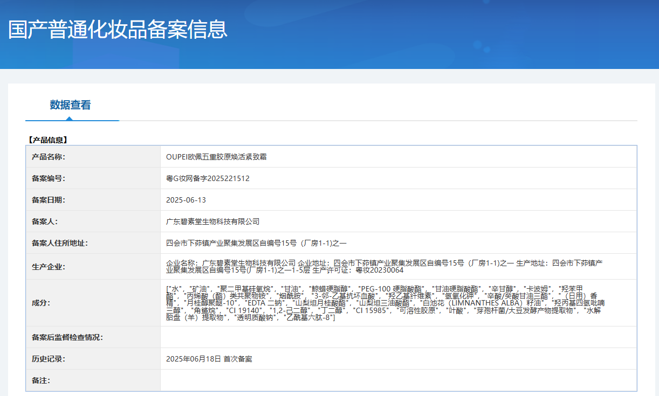Click the 生产企业 row label
The width and height of the screenshot is (659, 396).
pos(49,267)
